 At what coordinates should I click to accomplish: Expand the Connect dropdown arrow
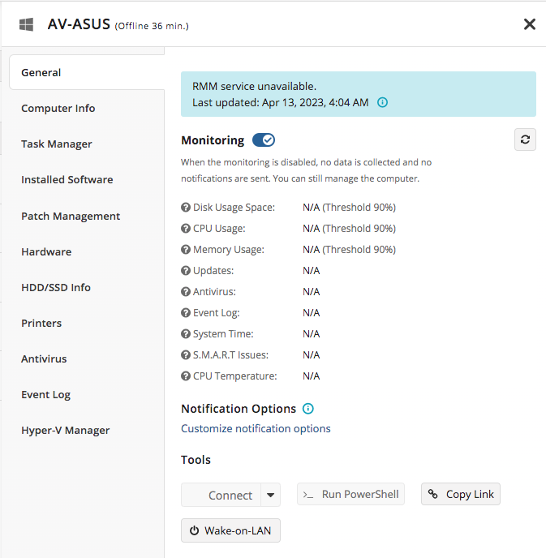click(x=270, y=495)
